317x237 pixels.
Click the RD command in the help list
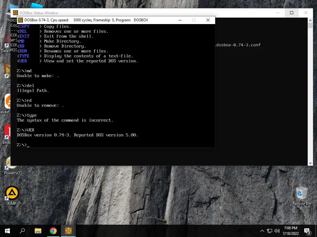[x=22, y=46]
